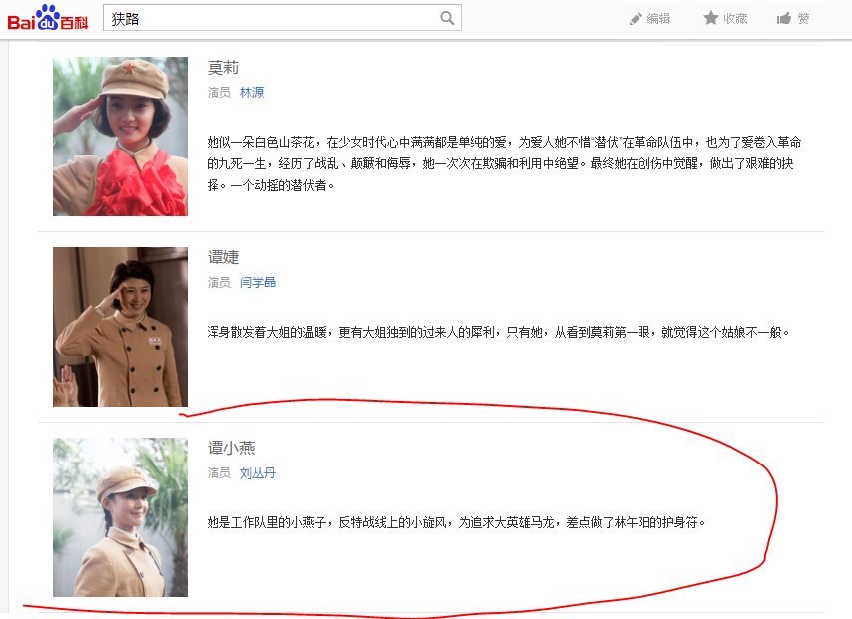Open actor page for 闫学晶

click(260, 282)
